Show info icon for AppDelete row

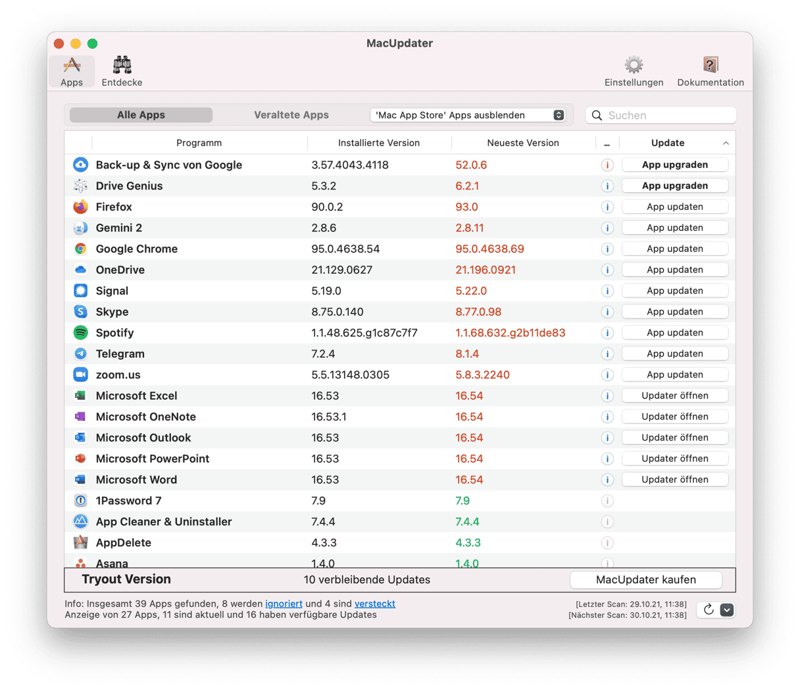click(x=607, y=543)
